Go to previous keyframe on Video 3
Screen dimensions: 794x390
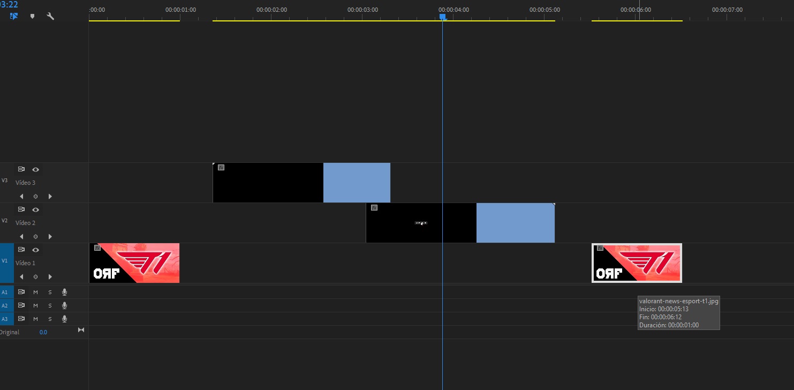tap(21, 196)
